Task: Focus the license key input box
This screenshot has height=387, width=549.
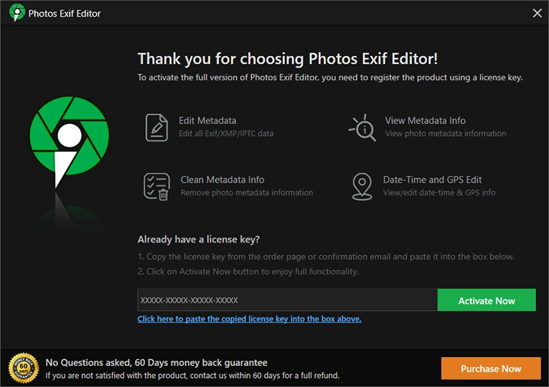Action: (x=287, y=300)
